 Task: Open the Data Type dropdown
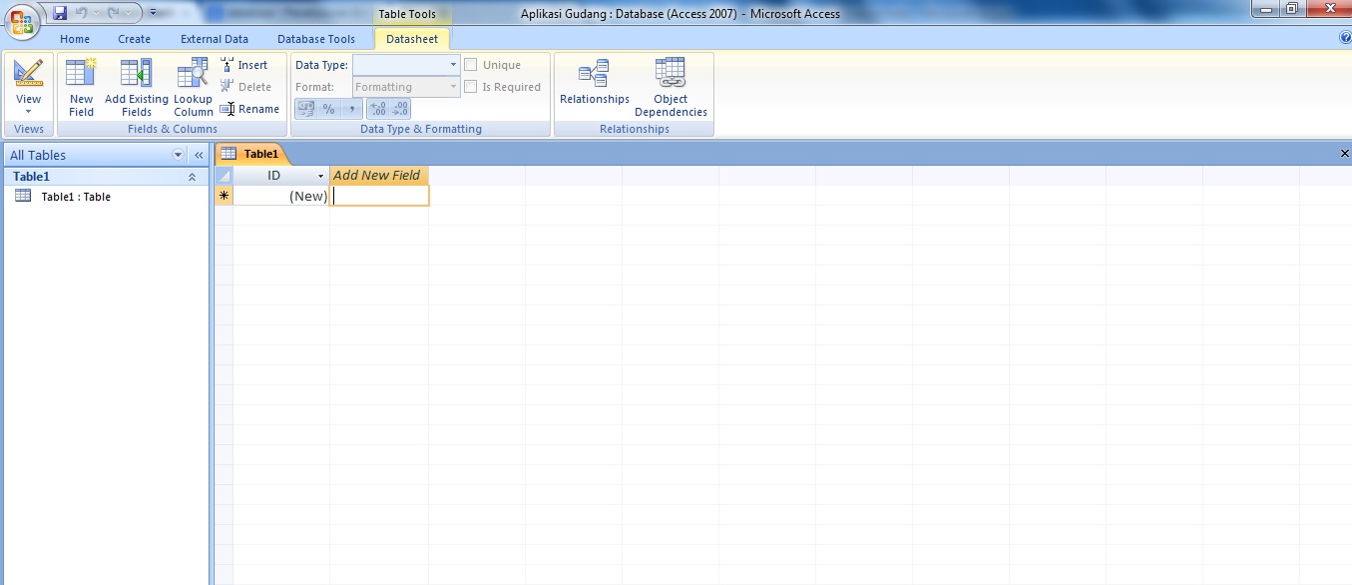click(451, 64)
